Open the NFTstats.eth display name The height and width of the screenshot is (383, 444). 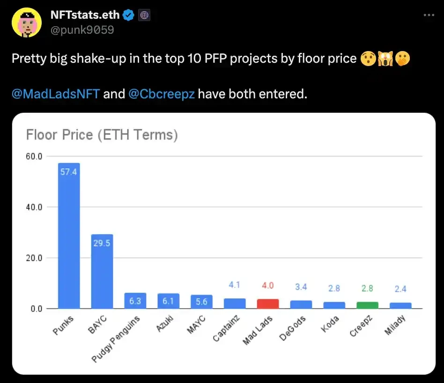click(x=85, y=15)
